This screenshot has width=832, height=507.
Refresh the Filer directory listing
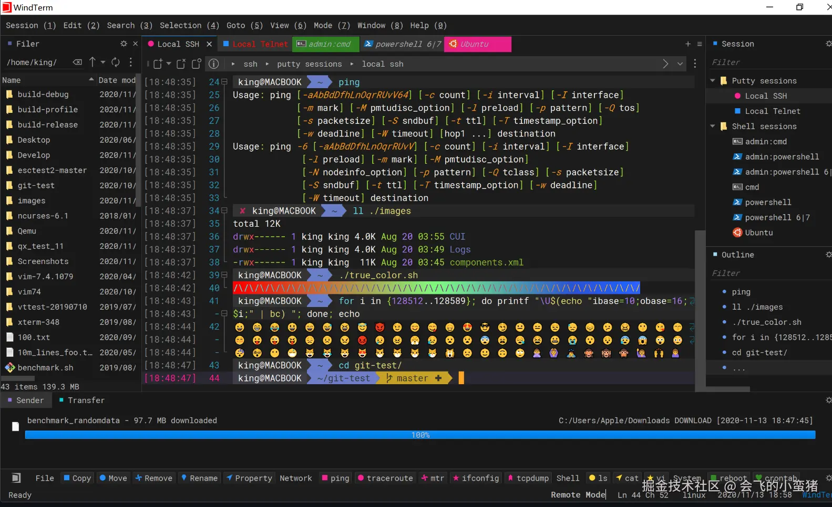pos(116,62)
